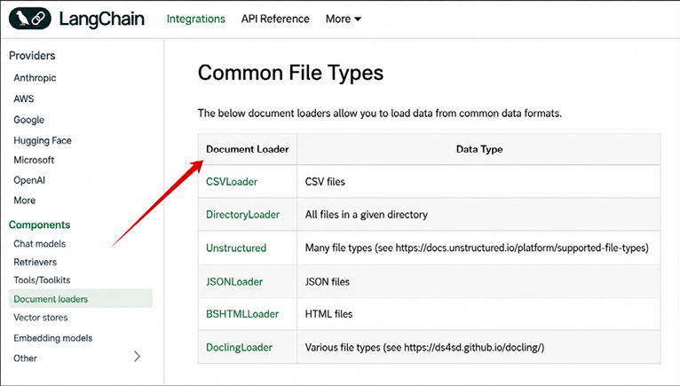Open Chat models in sidebar
680x386 pixels.
(x=39, y=244)
